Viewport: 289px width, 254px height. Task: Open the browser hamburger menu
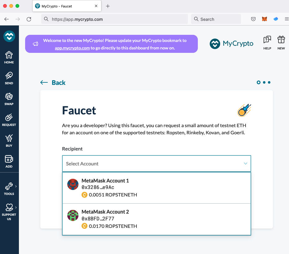[x=287, y=19]
